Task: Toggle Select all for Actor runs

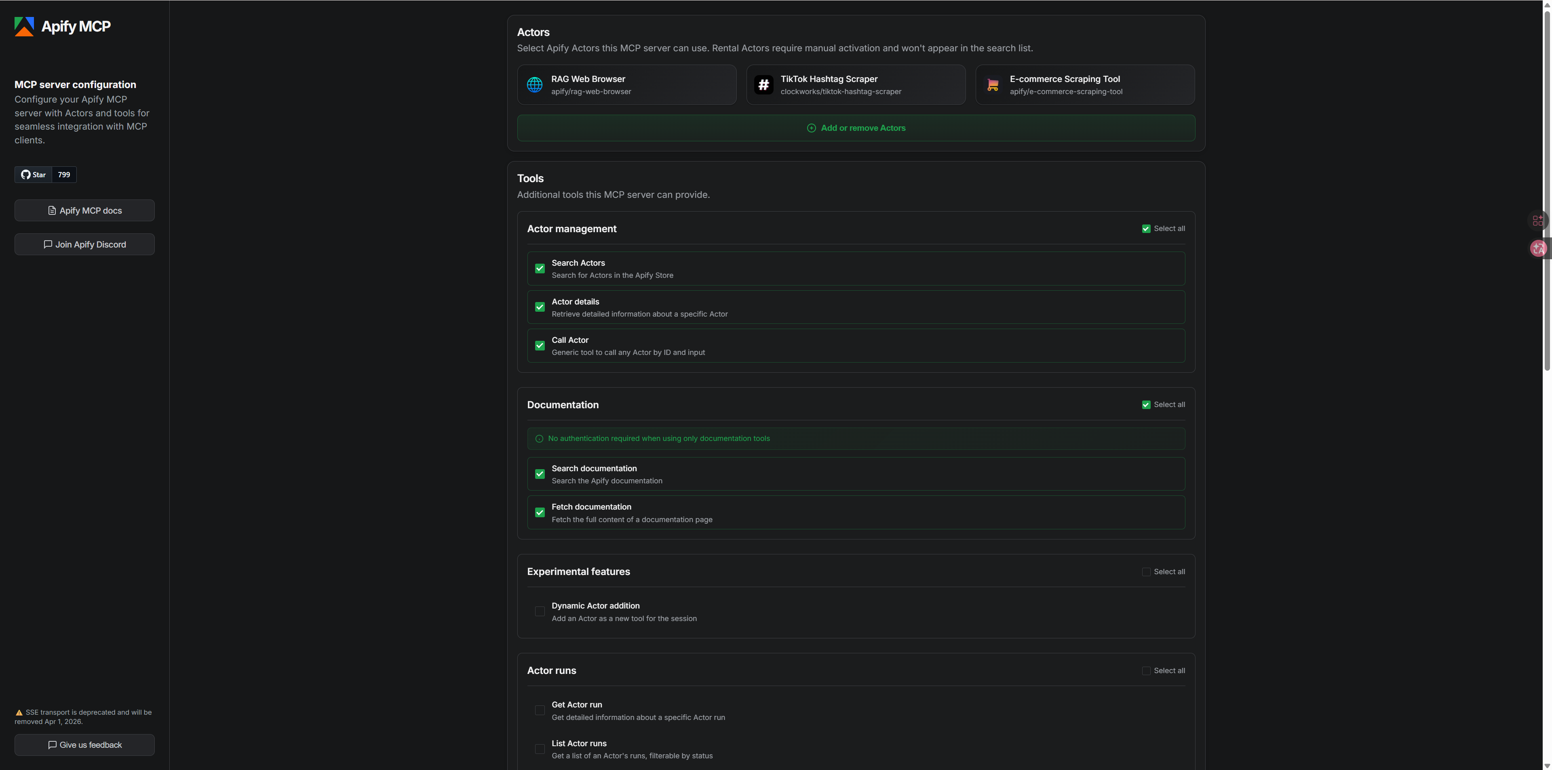Action: pyautogui.click(x=1146, y=671)
